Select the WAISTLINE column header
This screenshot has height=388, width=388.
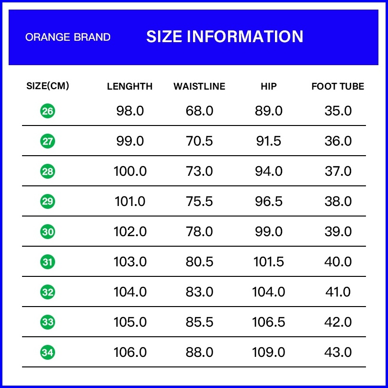pyautogui.click(x=199, y=87)
